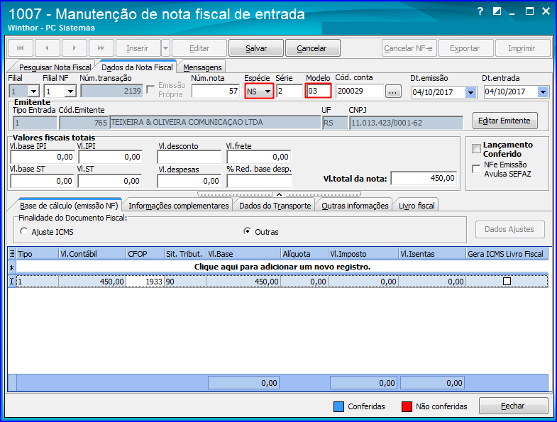Screen dimensions: 557x422
Task: Open Dt.emissão date picker
Action: [x=470, y=92]
